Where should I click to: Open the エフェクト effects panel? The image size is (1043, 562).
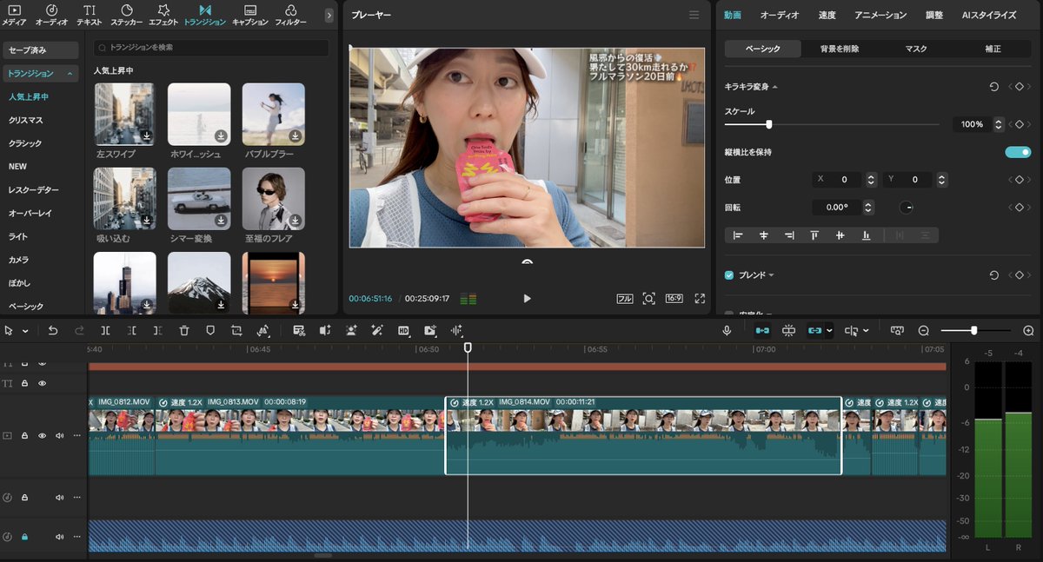(163, 15)
